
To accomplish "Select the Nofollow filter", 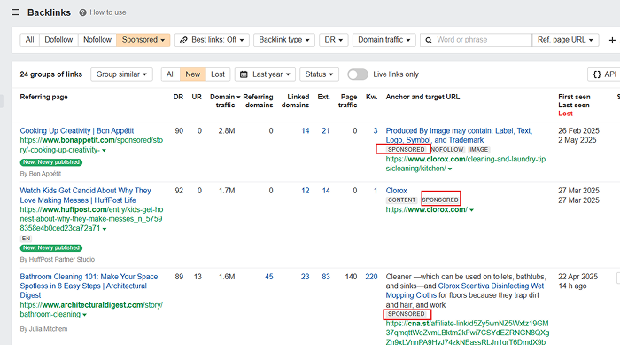I will coord(97,40).
